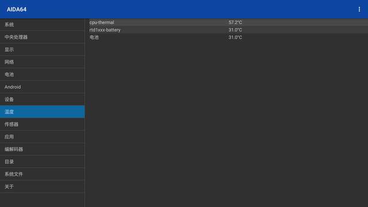Click the rtd1xxx-battery temperature row

227,30
